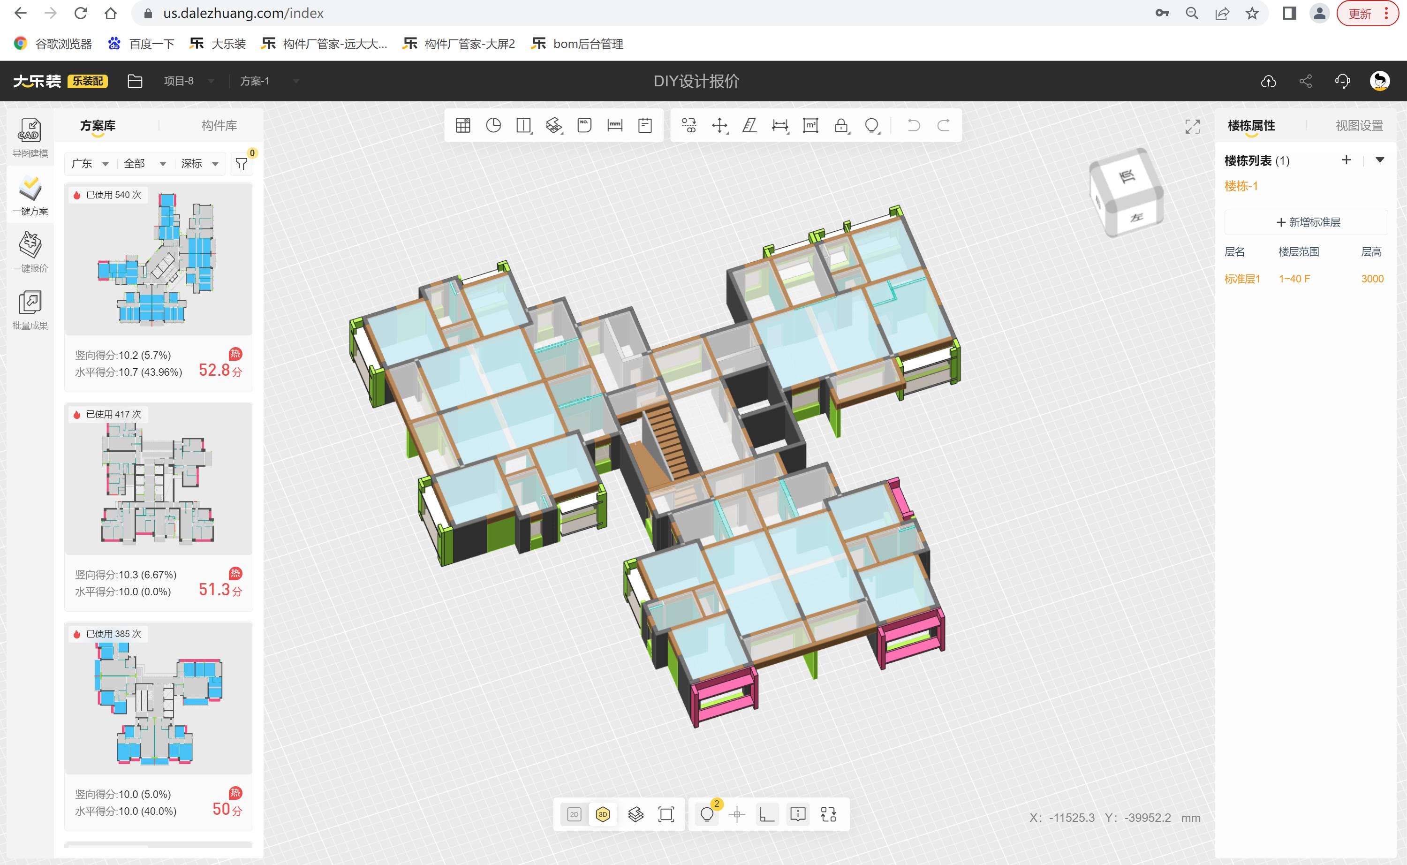Click the lock tool icon
This screenshot has width=1407, height=865.
[x=840, y=125]
